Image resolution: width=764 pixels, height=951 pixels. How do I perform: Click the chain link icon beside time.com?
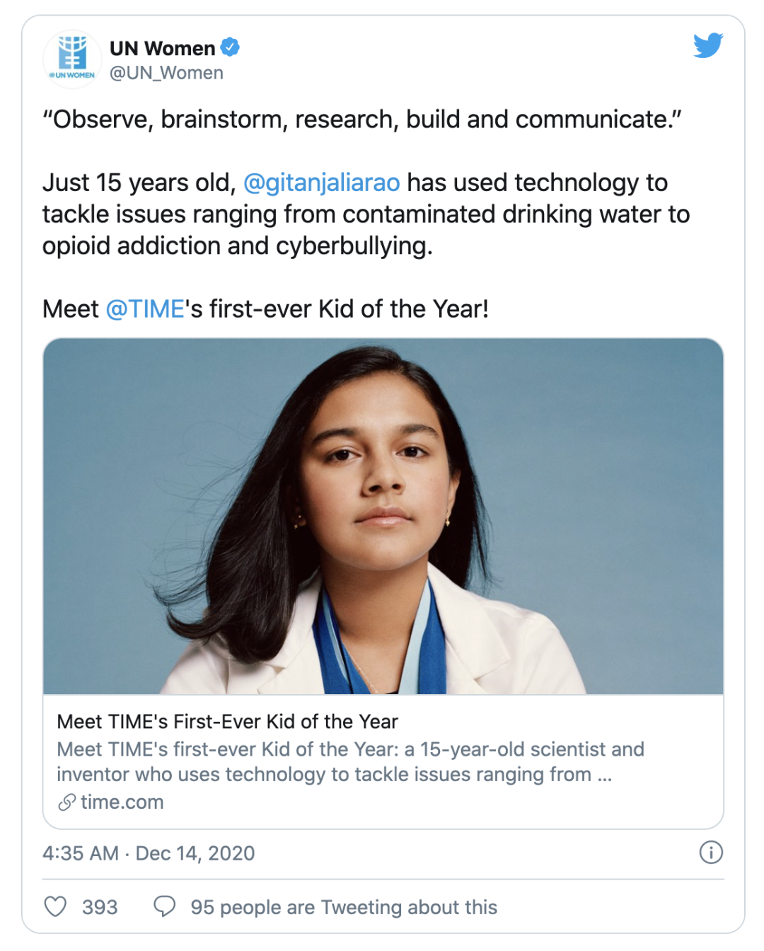[x=66, y=802]
